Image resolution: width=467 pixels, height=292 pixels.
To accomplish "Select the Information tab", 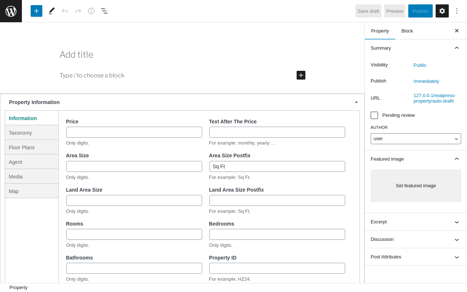I will pyautogui.click(x=32, y=118).
